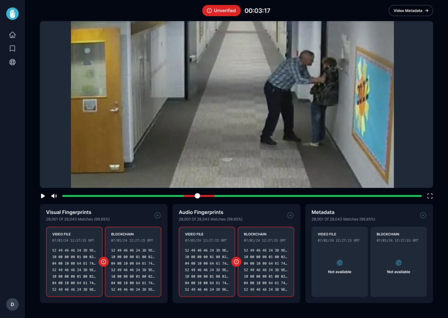Expand the Audio Fingerprints panel details
This screenshot has height=318, width=448.
click(290, 215)
